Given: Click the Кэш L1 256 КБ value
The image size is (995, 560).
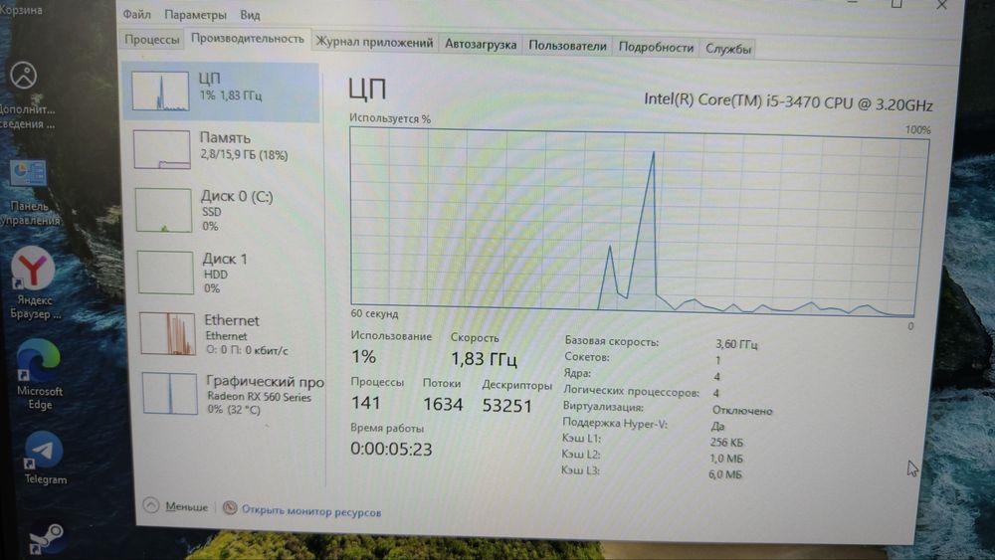Looking at the screenshot, I should pos(726,442).
